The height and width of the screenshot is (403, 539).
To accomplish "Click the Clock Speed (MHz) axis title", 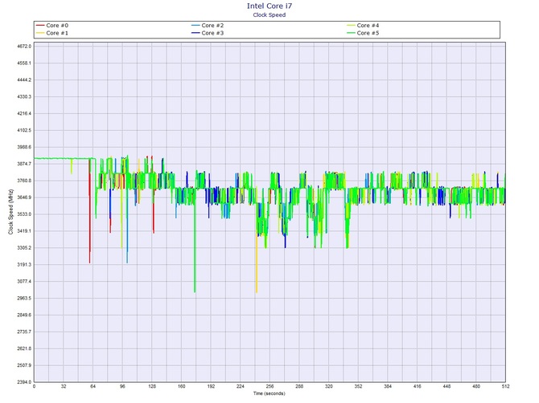I will pyautogui.click(x=10, y=212).
